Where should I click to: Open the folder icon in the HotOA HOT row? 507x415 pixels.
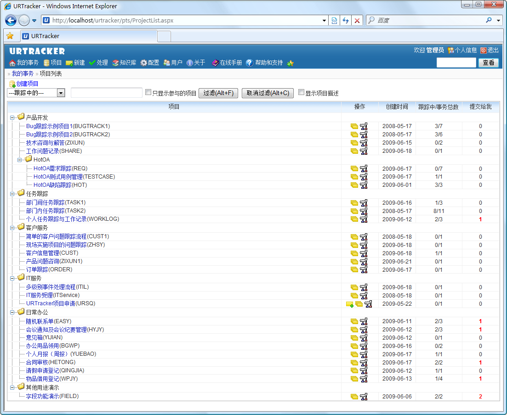click(354, 185)
